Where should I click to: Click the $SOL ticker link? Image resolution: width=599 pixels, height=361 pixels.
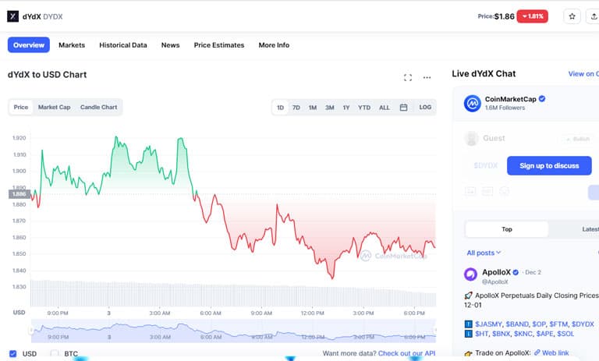tap(565, 334)
